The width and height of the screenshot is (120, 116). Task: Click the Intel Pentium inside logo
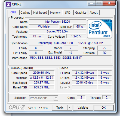click(100, 29)
